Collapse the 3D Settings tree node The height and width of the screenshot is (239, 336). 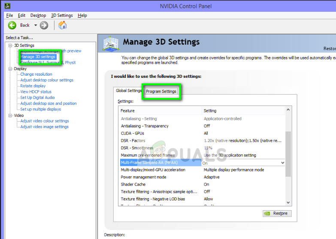pos(10,45)
